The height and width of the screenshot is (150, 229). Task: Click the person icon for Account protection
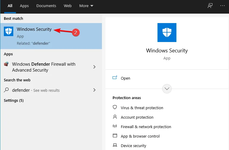(115, 117)
